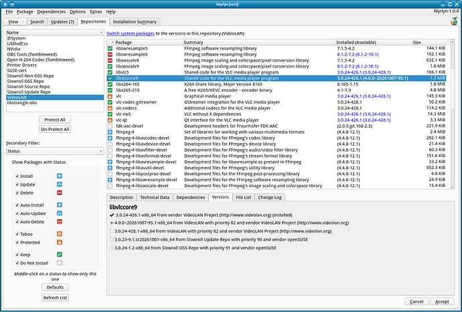The image size is (462, 312).
Task: Switch to the Updates (7) tab
Action: coord(62,22)
